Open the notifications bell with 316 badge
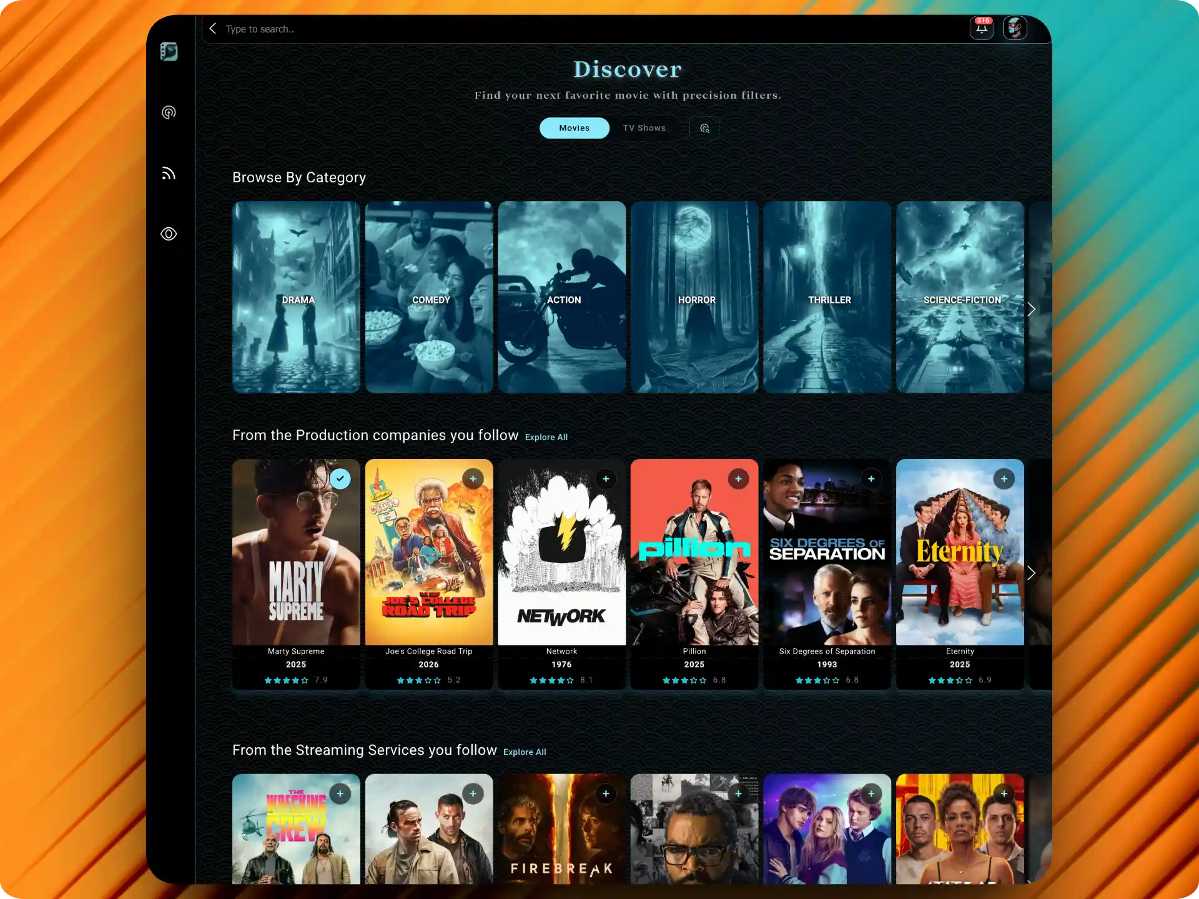 pyautogui.click(x=981, y=28)
